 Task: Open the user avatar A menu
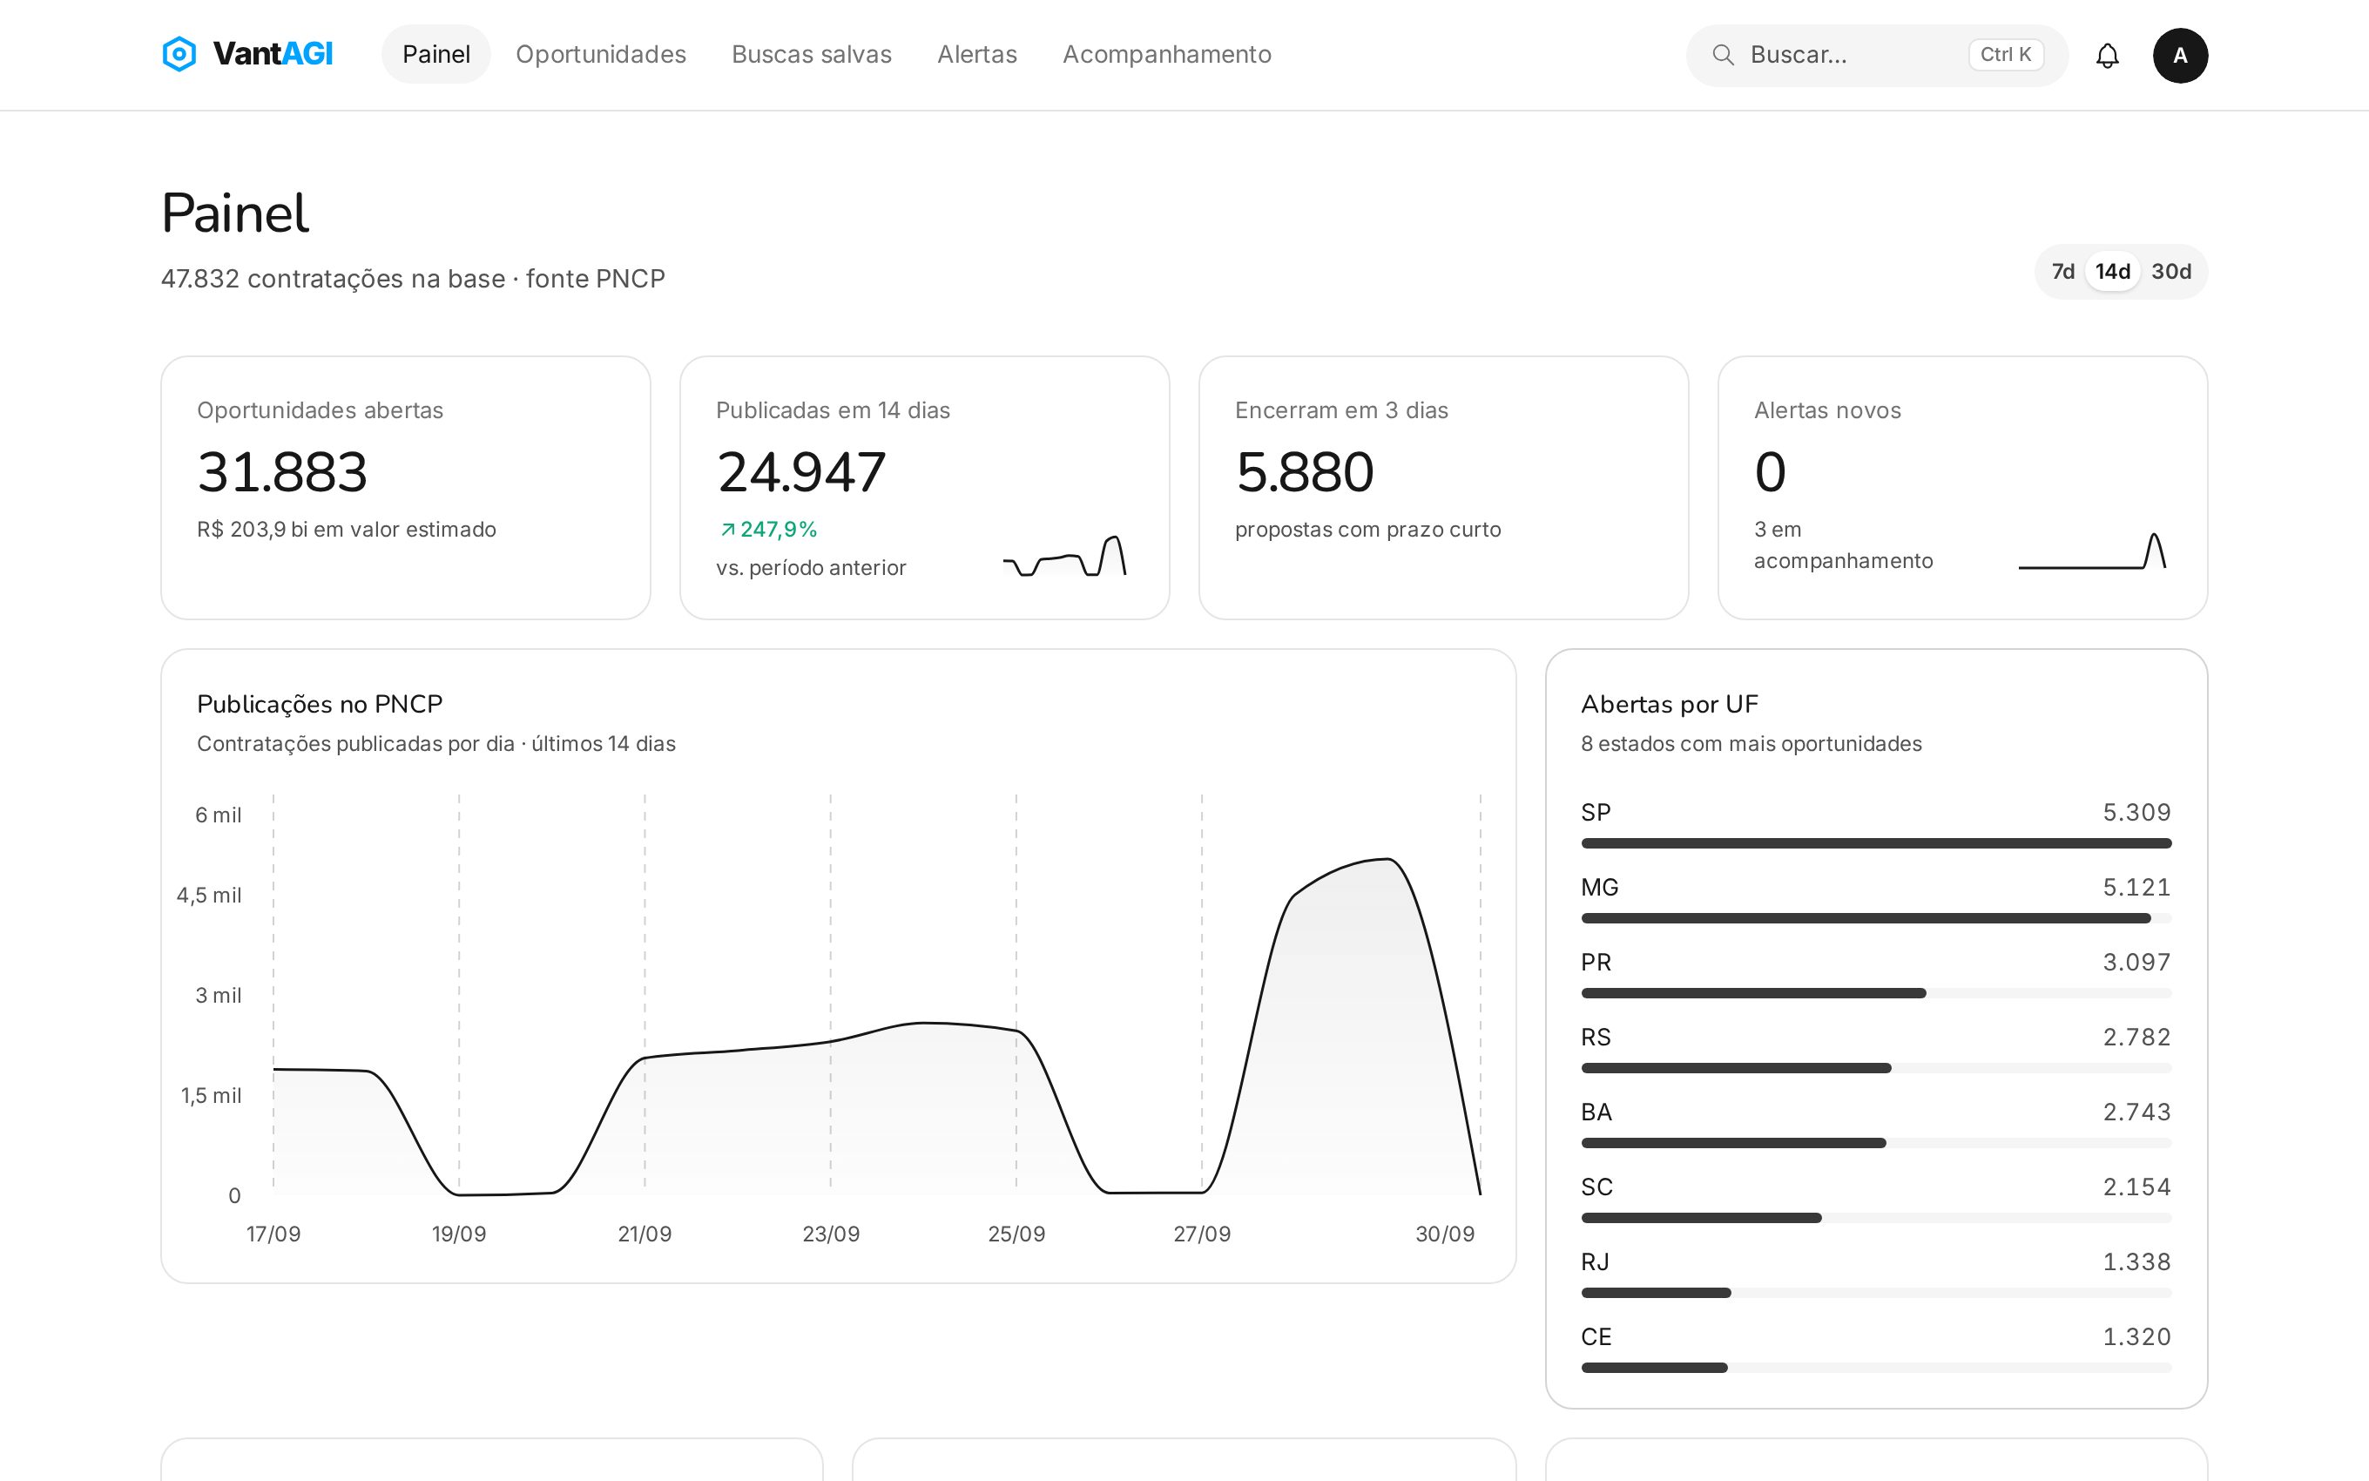click(x=2180, y=56)
